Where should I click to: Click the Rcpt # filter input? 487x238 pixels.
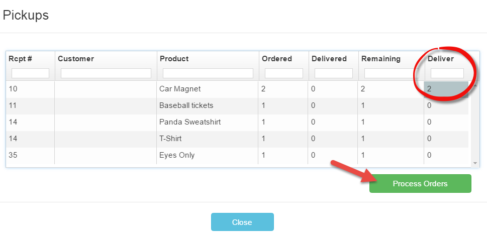click(30, 73)
